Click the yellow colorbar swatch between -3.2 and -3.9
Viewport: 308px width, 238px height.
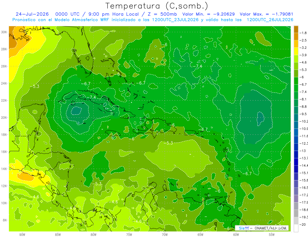[x=296, y=51]
